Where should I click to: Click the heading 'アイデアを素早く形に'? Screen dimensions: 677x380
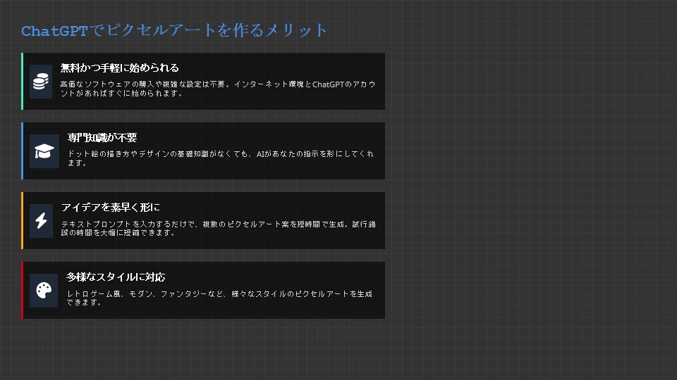coord(111,207)
